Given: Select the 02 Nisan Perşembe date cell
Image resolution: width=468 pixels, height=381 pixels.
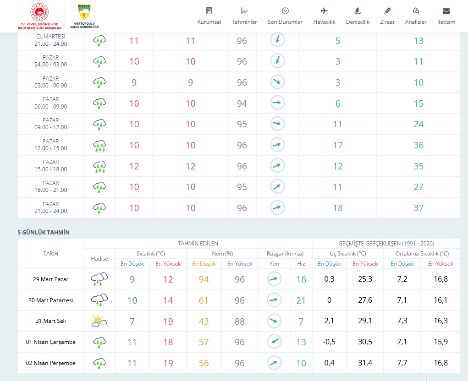Looking at the screenshot, I should tap(50, 363).
